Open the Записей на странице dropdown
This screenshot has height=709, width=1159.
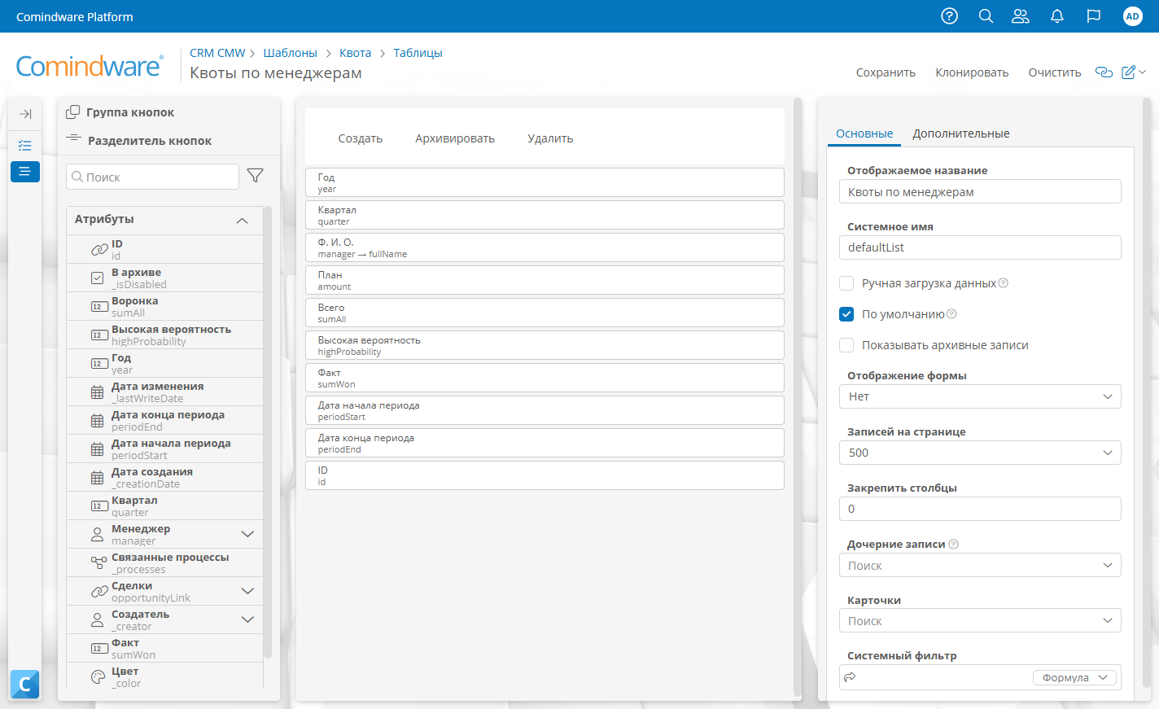tap(979, 453)
